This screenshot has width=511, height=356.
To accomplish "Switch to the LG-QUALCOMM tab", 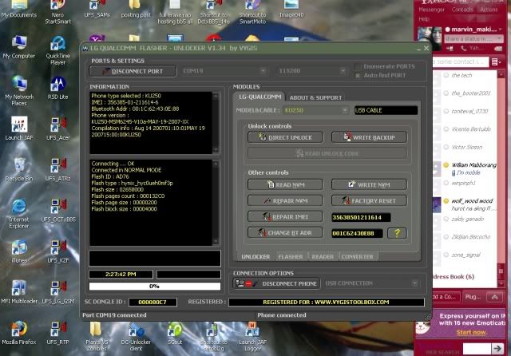I will click(x=259, y=97).
